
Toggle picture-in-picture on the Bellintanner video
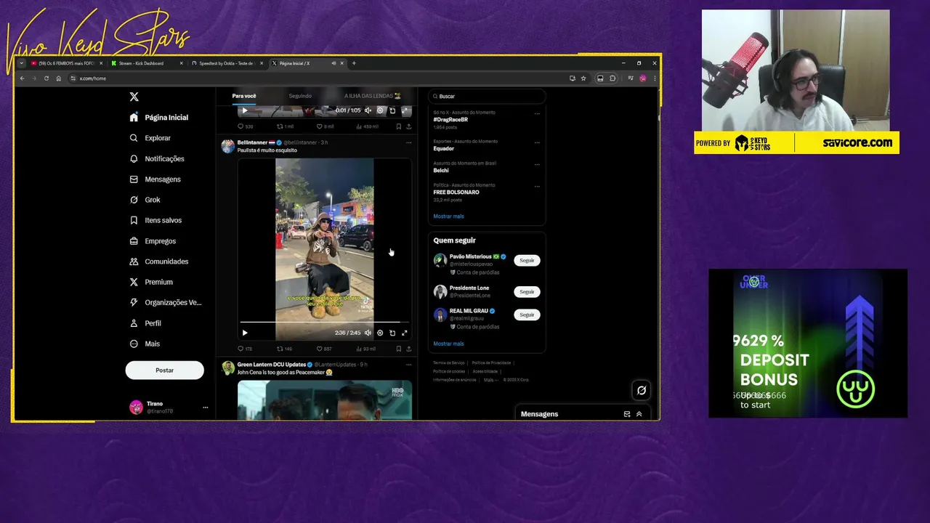(392, 333)
